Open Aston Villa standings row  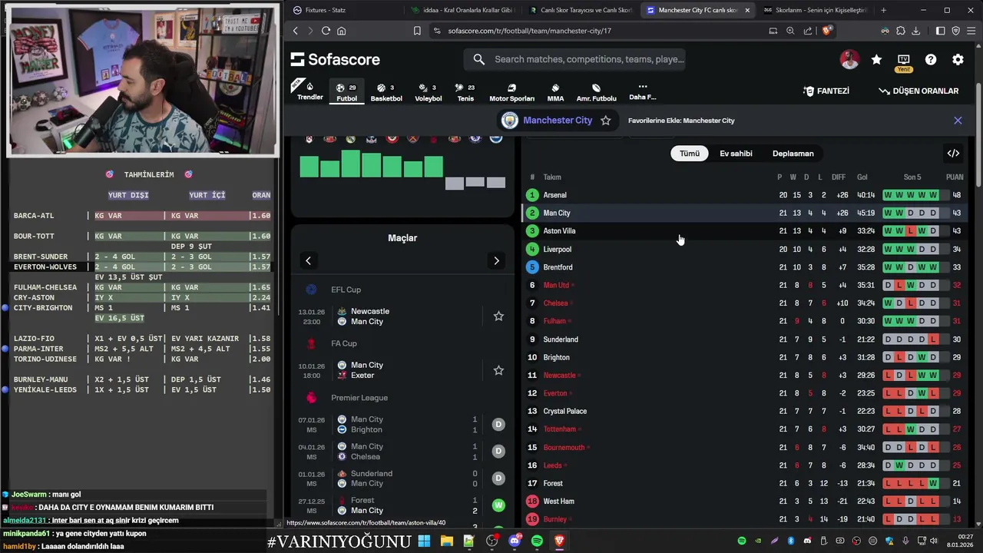click(x=743, y=231)
